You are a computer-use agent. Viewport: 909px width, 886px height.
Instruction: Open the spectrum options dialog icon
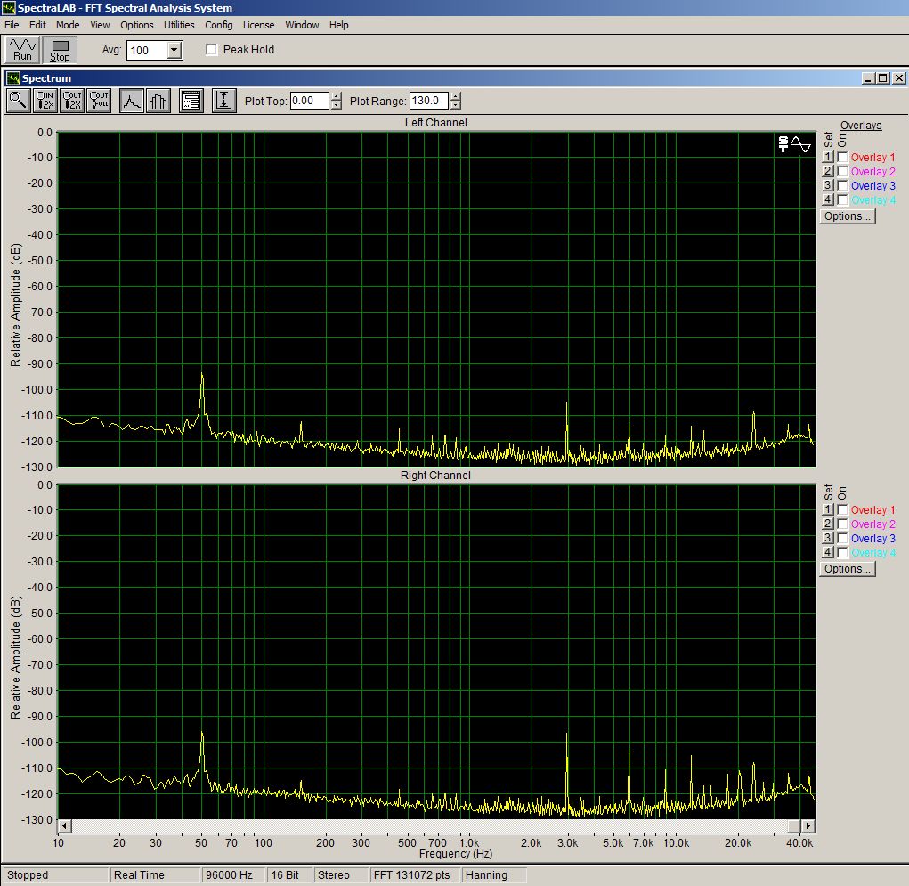tap(191, 101)
